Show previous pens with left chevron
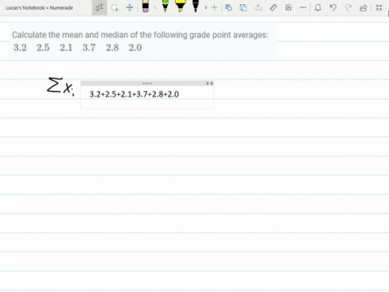389x292 pixels. click(155, 7)
